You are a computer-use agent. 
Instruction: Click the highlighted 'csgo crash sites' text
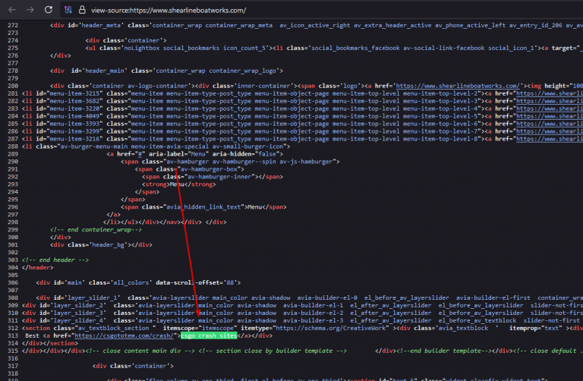point(209,335)
